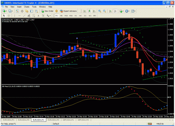Open the Tools menu
This screenshot has width=175, height=126.
34,7
